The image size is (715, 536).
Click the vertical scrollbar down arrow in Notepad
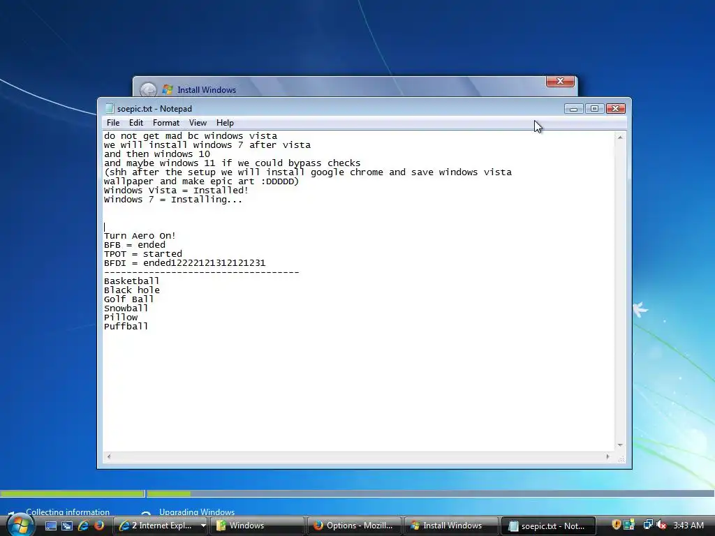[x=620, y=445]
